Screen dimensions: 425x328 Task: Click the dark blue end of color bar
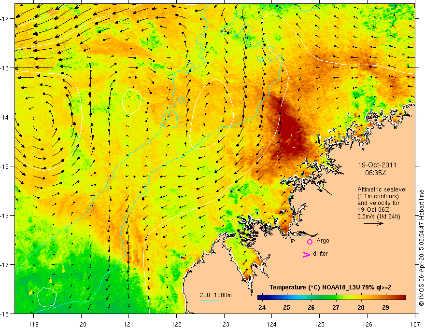click(x=261, y=297)
